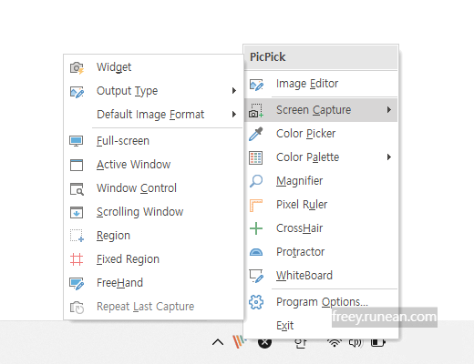
Task: Choose Exit from PicPick menu
Action: (x=321, y=326)
